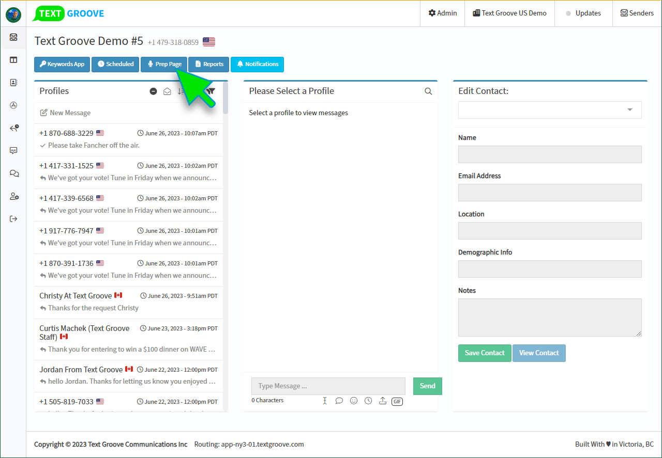Click Save Contact
The width and height of the screenshot is (662, 458).
tap(485, 353)
